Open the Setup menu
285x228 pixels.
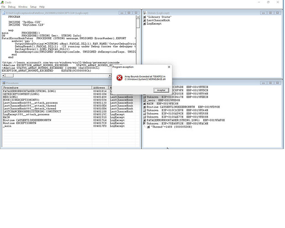33,7
